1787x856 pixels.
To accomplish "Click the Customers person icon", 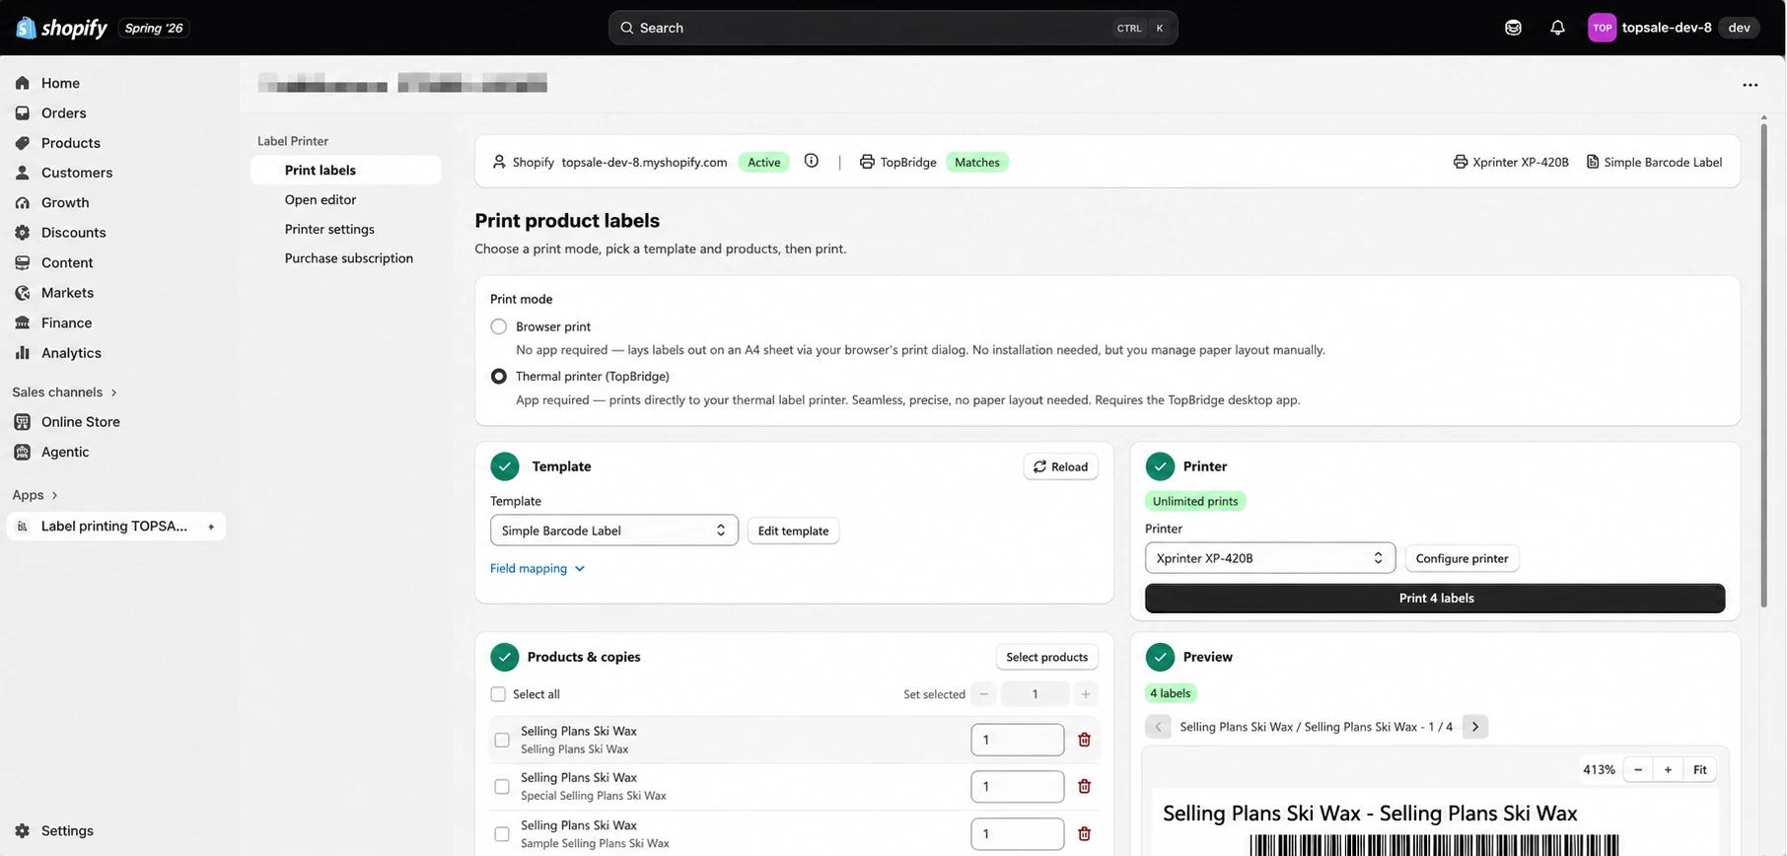I will click(x=23, y=173).
